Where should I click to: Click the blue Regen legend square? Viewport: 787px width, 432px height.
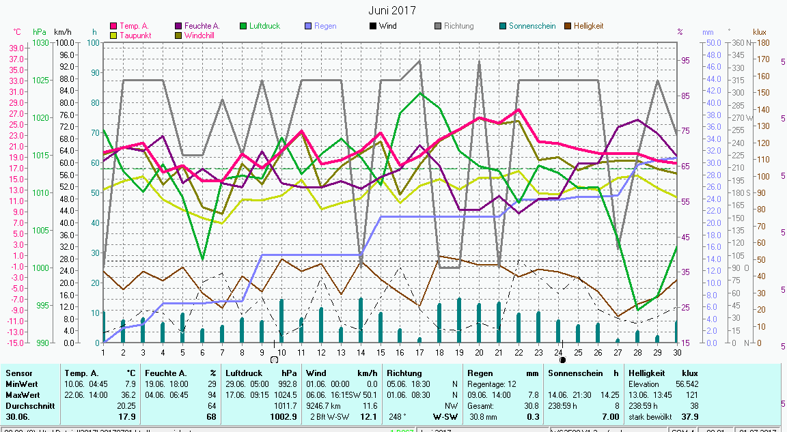(308, 27)
